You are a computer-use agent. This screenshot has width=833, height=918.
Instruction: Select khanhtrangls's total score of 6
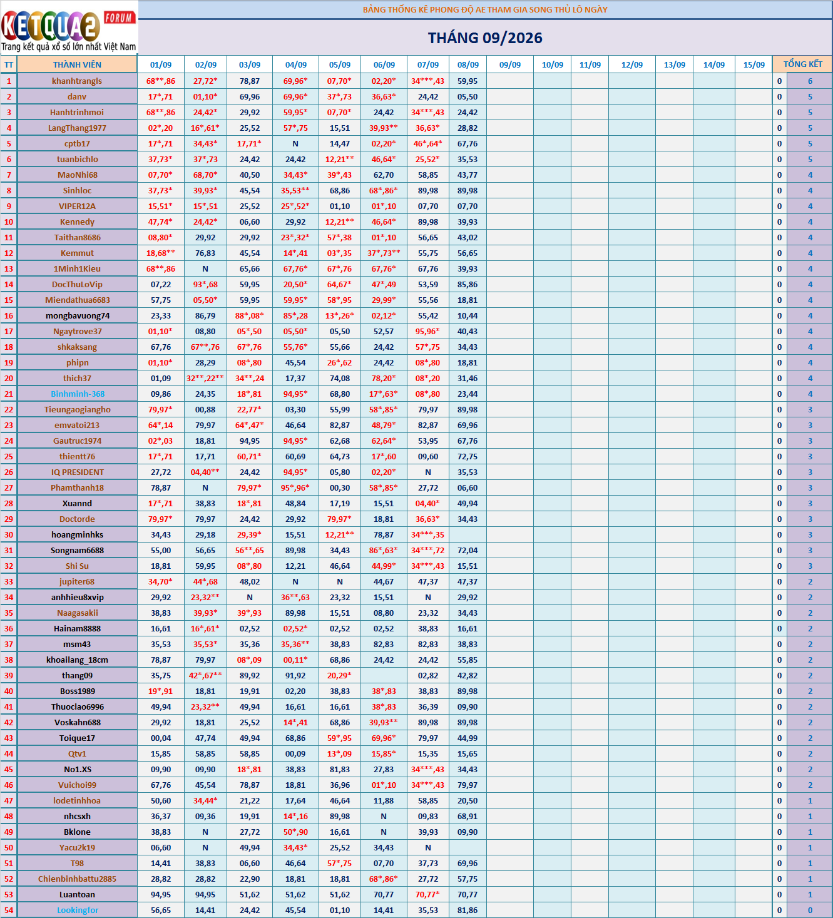pyautogui.click(x=810, y=81)
